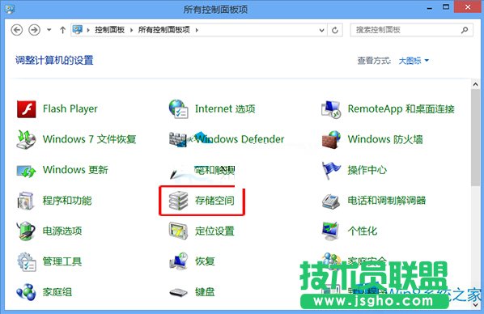This screenshot has height=314, width=484.
Task: Open the RemoteApp 和桌面连接 icon
Action: [331, 109]
